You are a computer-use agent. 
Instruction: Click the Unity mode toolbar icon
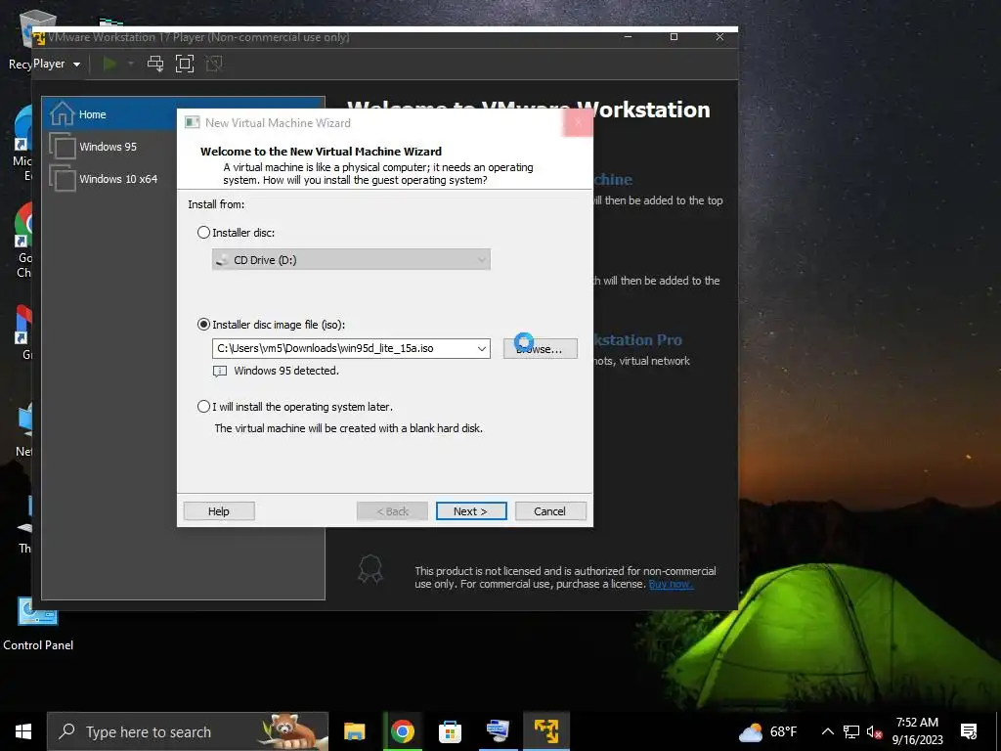coord(214,64)
